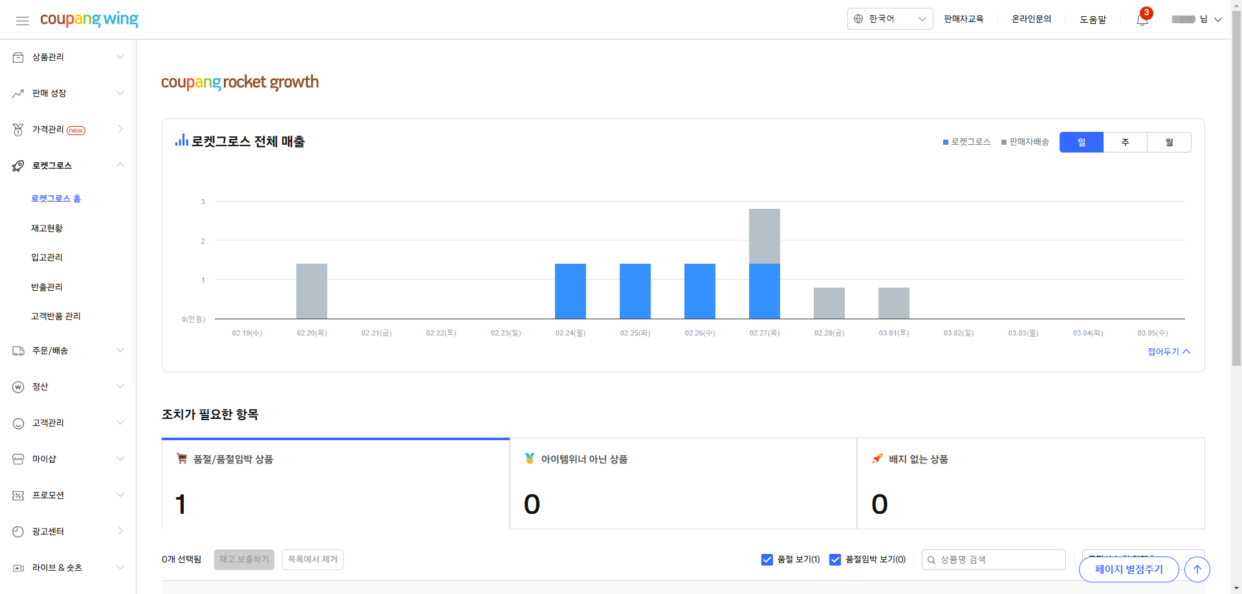Image resolution: width=1242 pixels, height=594 pixels.
Task: Toggle the 품절 보기(1) checkbox
Action: 767,560
